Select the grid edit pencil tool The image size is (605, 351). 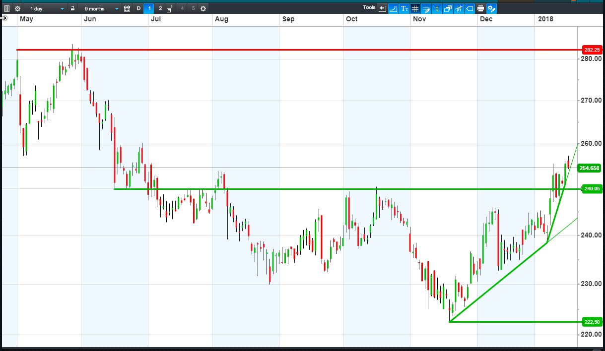pyautogui.click(x=426, y=8)
